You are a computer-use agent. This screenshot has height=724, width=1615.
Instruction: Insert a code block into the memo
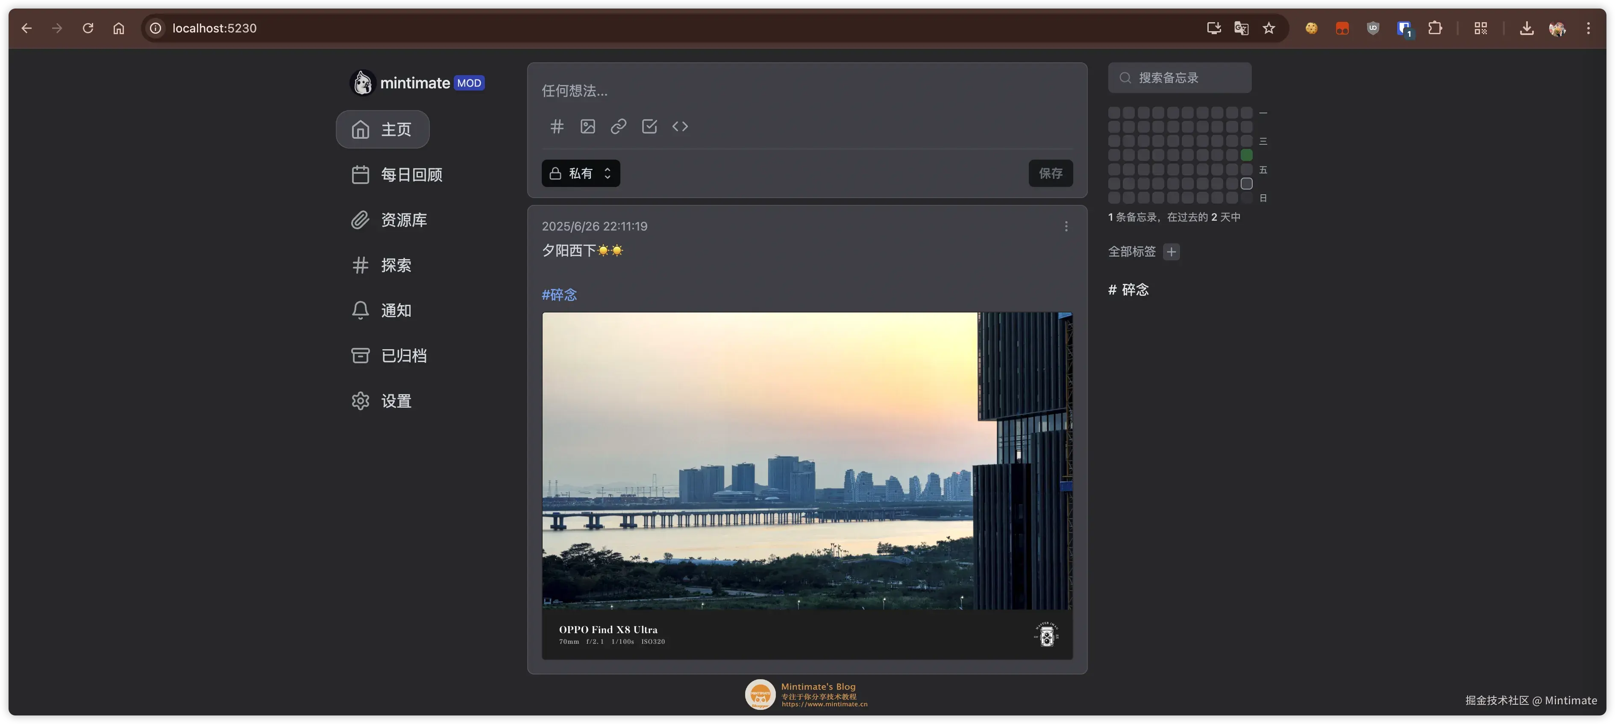click(680, 126)
